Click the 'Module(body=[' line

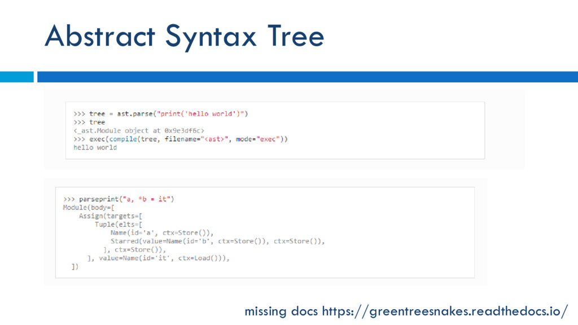[89, 208]
